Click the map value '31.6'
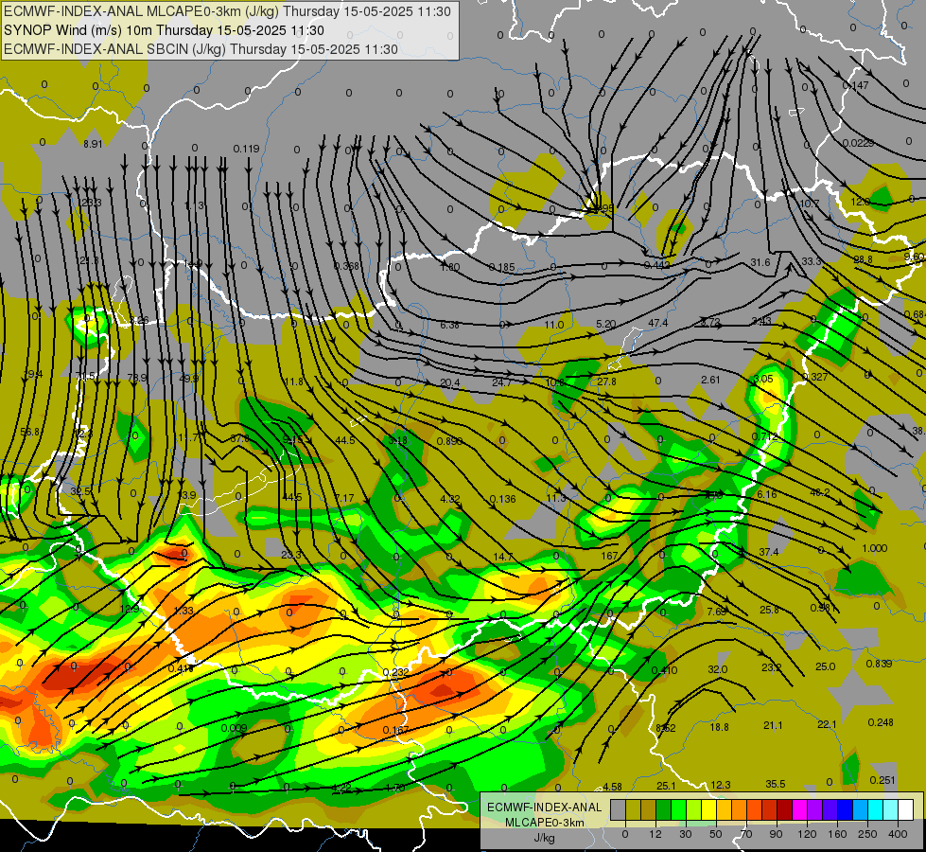The width and height of the screenshot is (926, 852). pyautogui.click(x=760, y=262)
